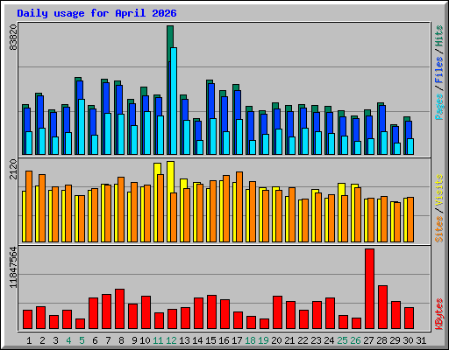Click the orange Sites bar for day 17
Image resolution: width=449 pixels, height=350 pixels.
click(x=239, y=206)
